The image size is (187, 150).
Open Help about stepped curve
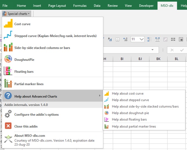point(144,100)
